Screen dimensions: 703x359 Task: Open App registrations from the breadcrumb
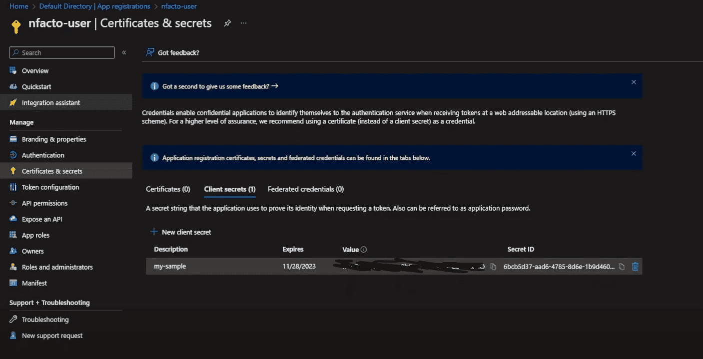124,6
